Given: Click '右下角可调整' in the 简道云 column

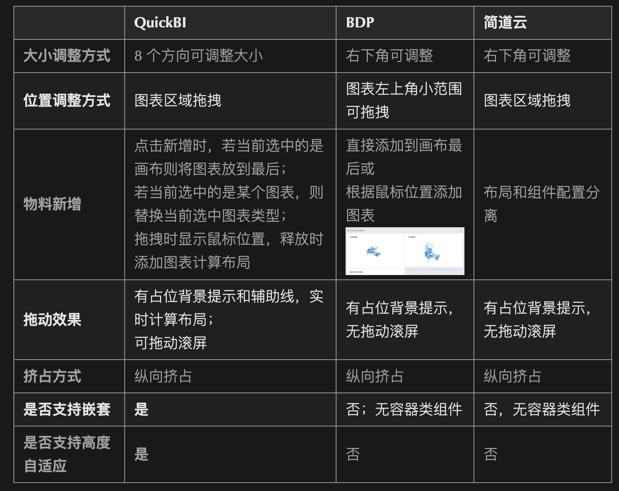Looking at the screenshot, I should [x=527, y=56].
